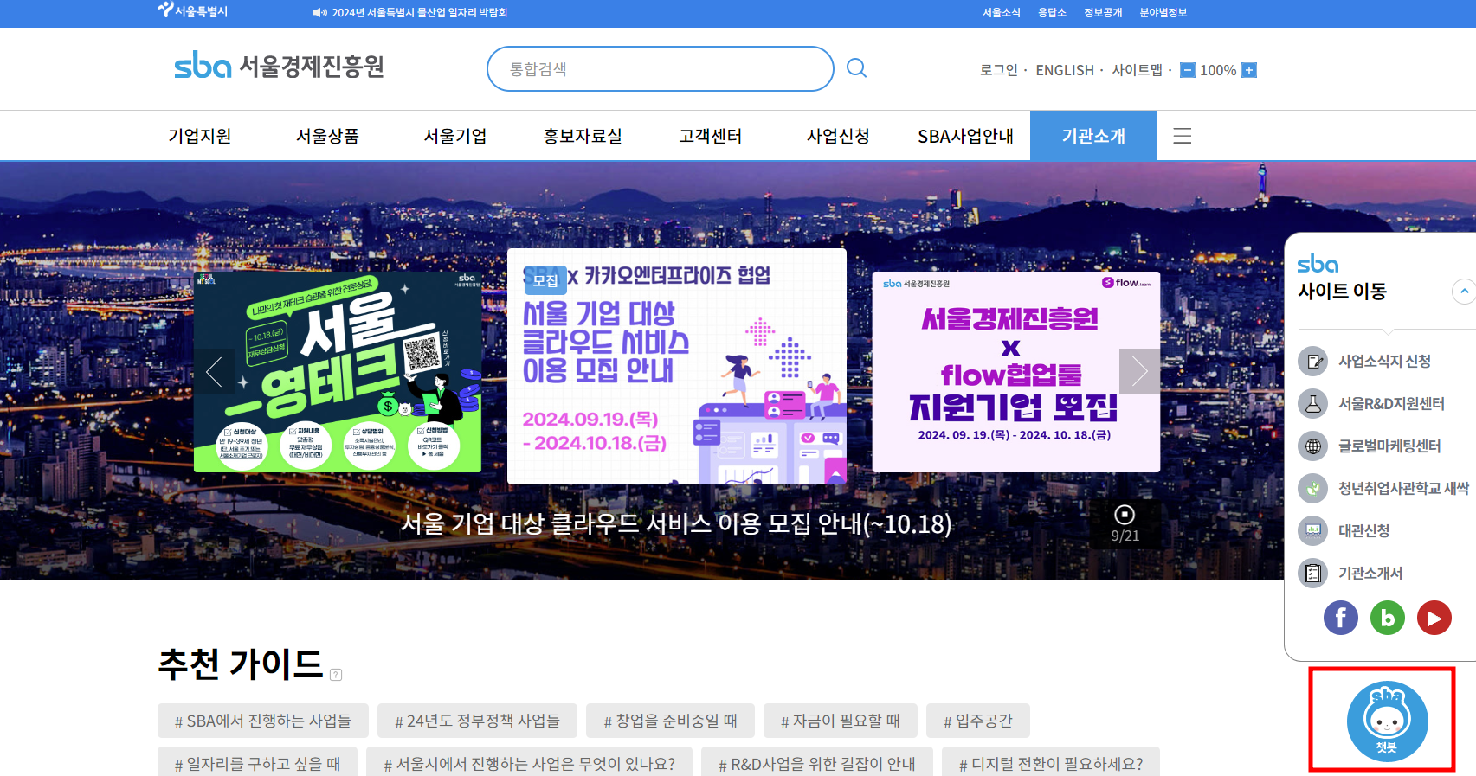Select tag SBA에서 진행하는 사업들
1476x776 pixels.
pos(263,721)
